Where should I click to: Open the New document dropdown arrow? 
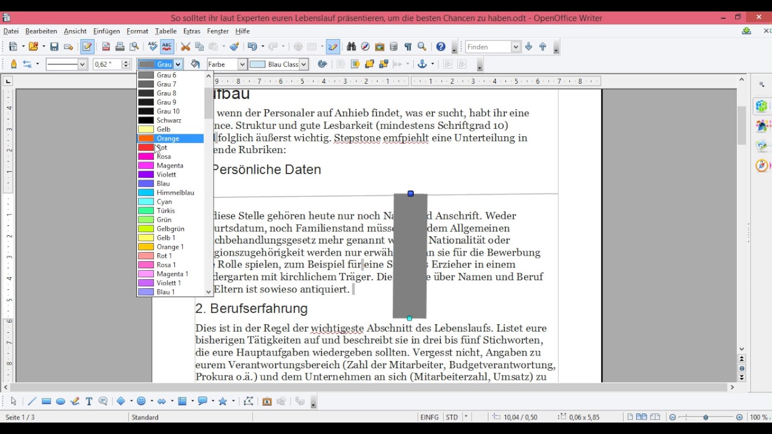pos(23,46)
